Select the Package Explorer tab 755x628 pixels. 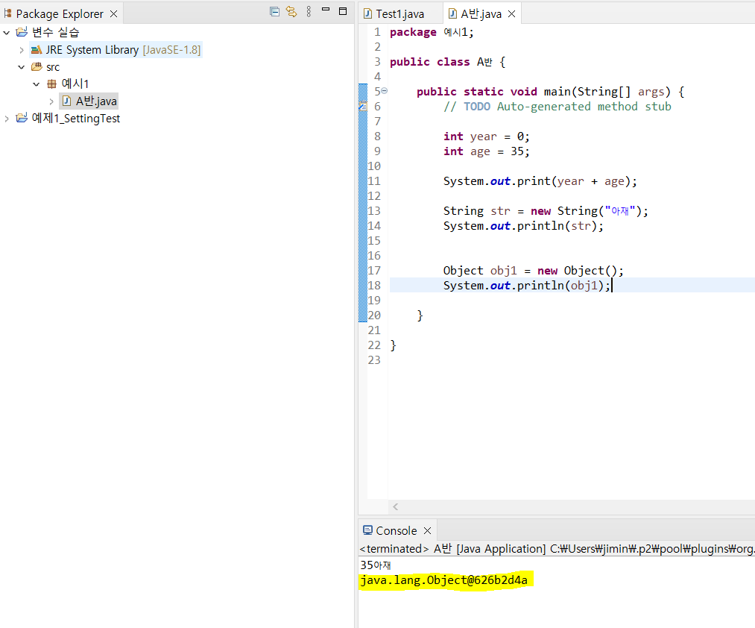[x=60, y=14]
